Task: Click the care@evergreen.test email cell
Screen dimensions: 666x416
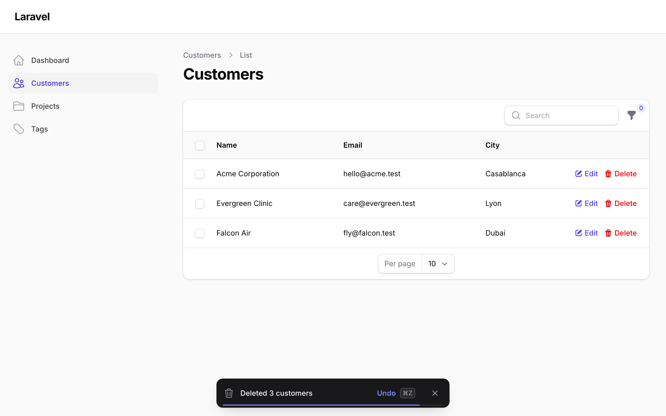Action: (379, 203)
